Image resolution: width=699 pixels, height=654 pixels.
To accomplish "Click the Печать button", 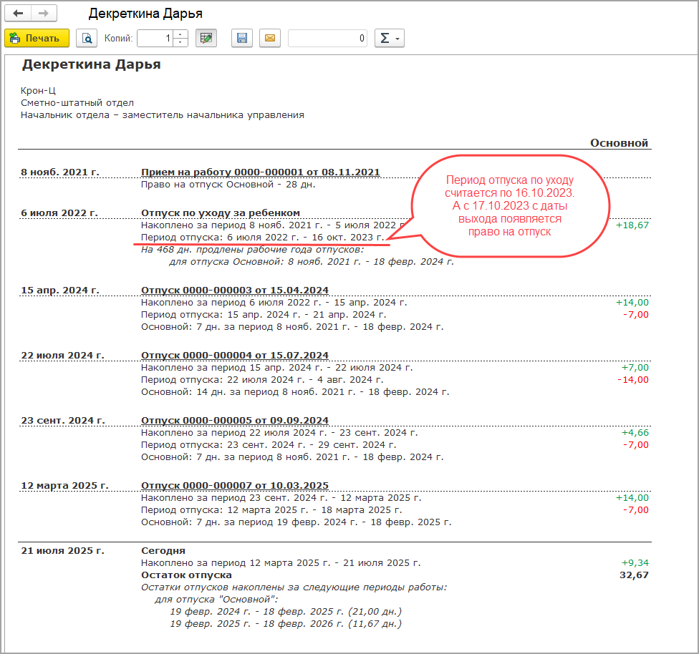I will point(37,39).
